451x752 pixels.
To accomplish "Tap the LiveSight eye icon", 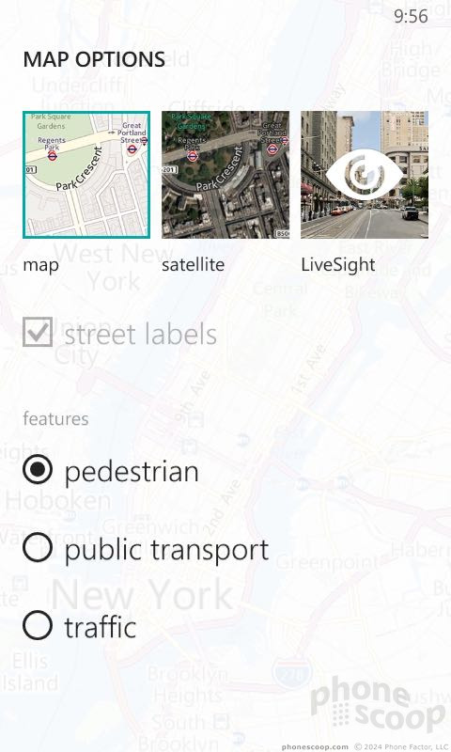I will [365, 175].
